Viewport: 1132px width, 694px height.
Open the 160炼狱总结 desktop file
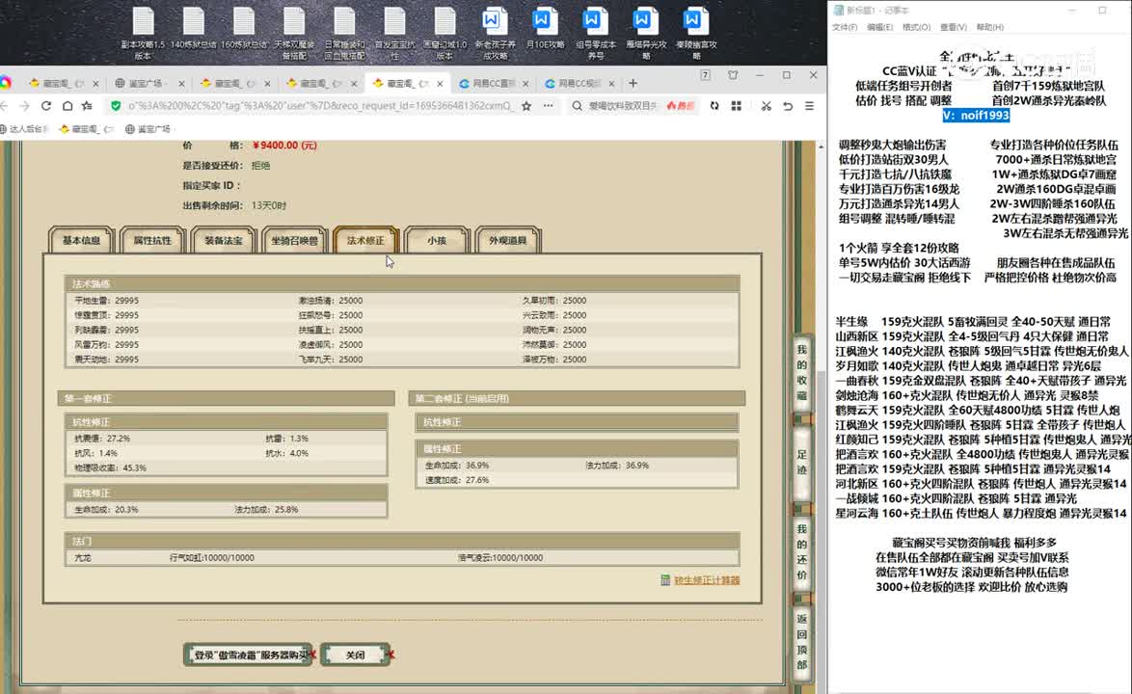243,29
